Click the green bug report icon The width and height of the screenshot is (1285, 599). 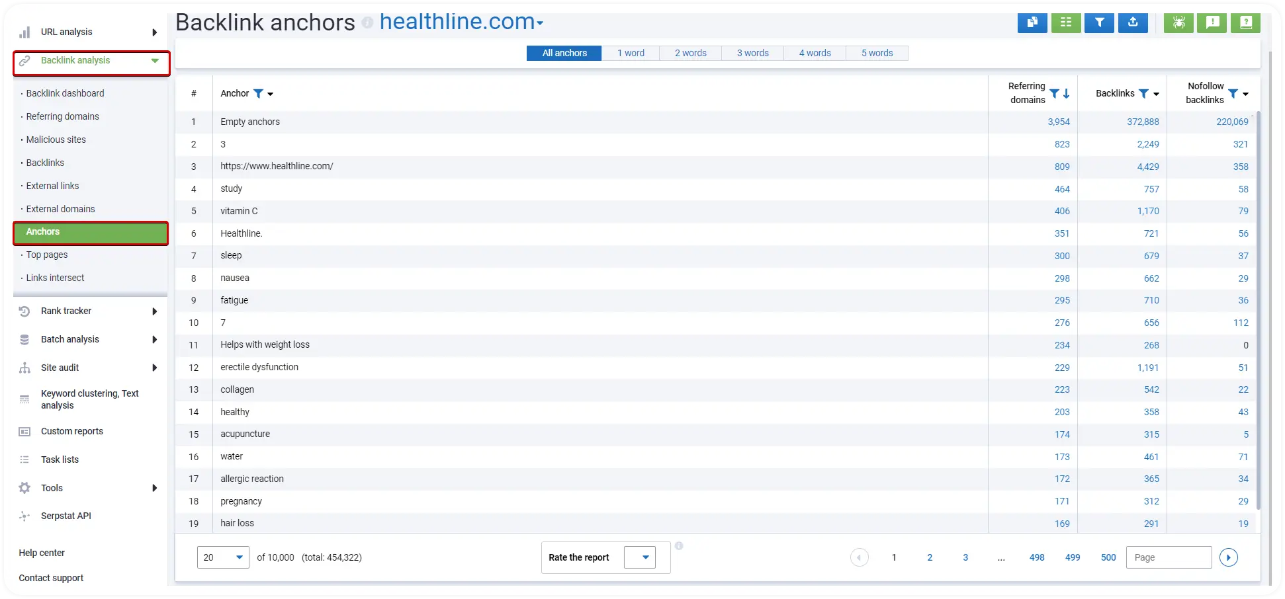pos(1178,22)
